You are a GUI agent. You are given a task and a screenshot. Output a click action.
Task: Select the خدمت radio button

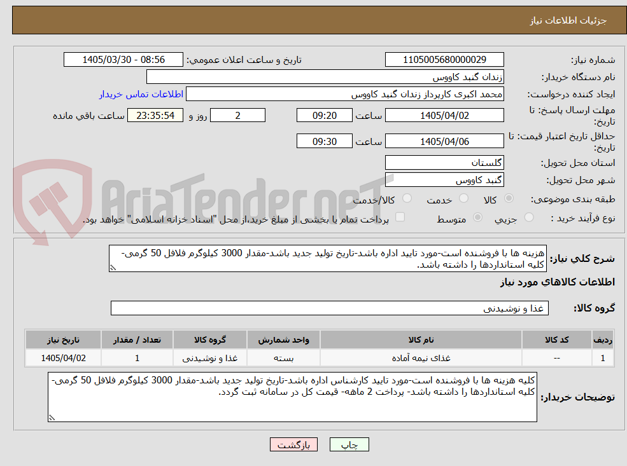pyautogui.click(x=463, y=198)
